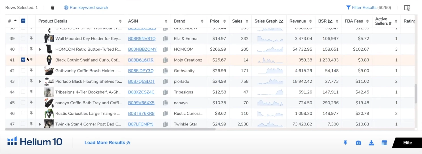The height and width of the screenshot is (154, 422).
Task: Sort by the Revenue column header
Action: tap(297, 21)
